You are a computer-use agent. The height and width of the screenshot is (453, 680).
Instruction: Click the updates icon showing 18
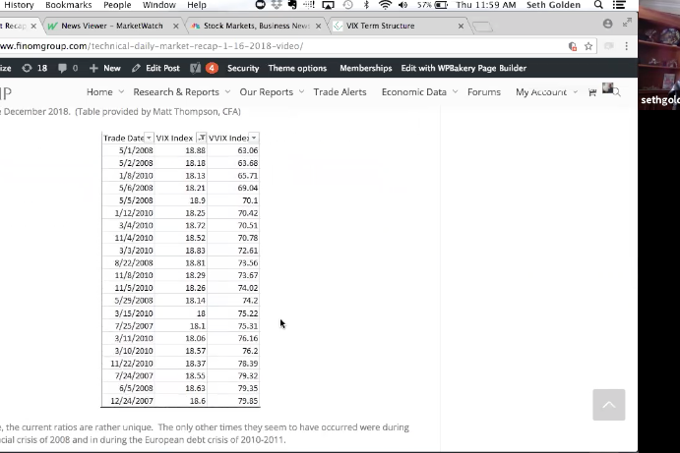pos(34,68)
